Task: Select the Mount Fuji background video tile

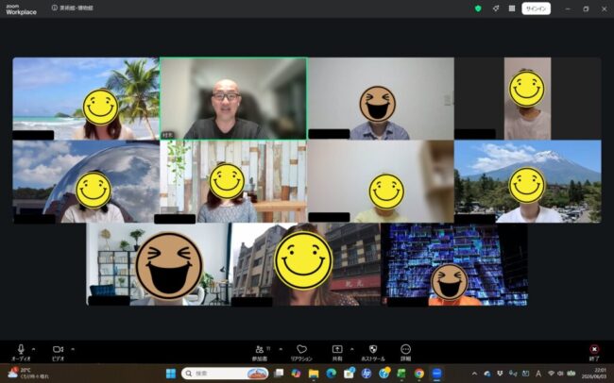Action: (528, 181)
